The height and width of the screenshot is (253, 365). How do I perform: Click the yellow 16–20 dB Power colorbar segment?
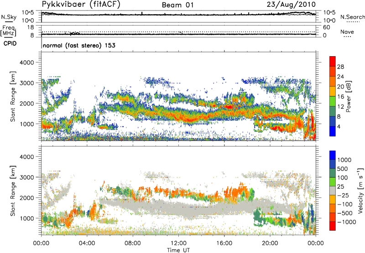[333, 91]
